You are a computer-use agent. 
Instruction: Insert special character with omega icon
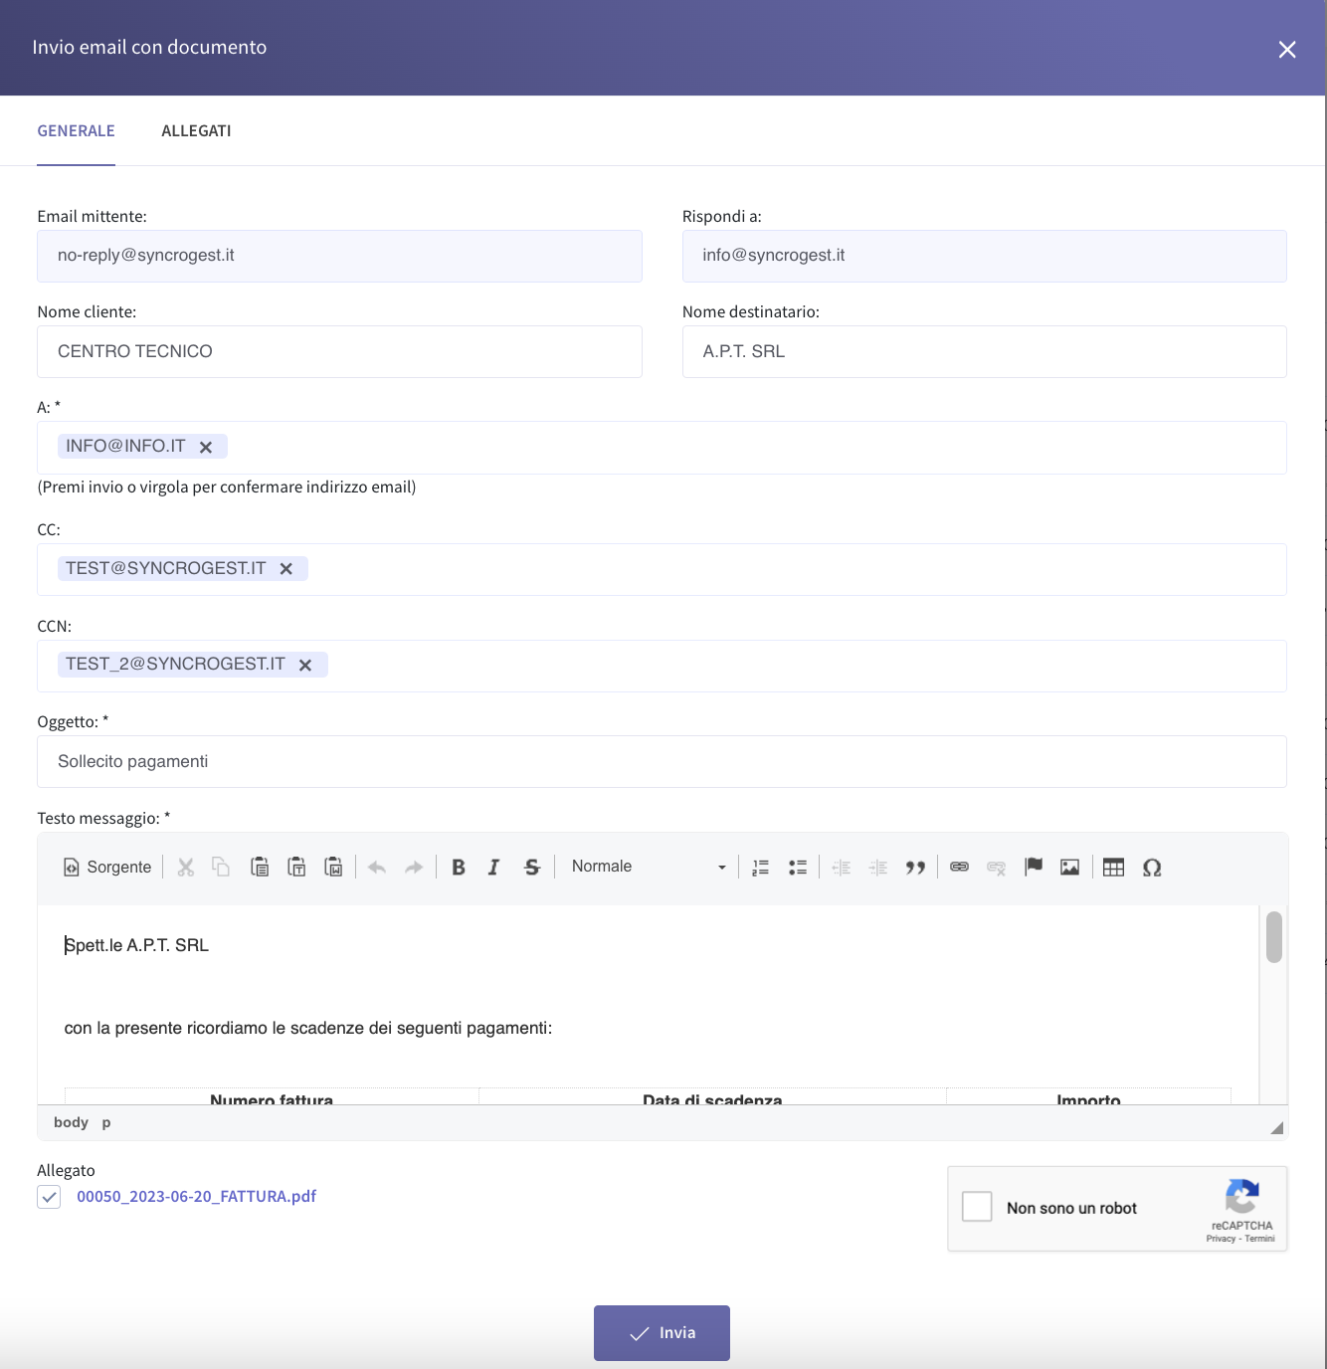1152,868
